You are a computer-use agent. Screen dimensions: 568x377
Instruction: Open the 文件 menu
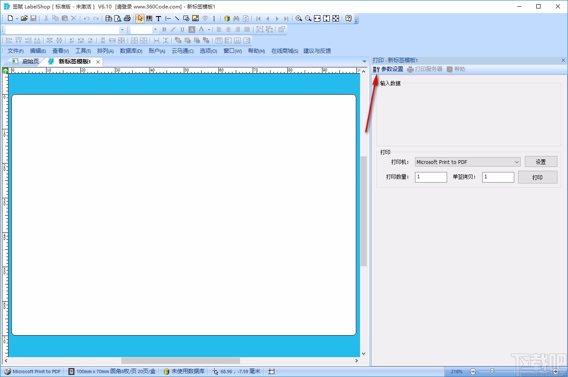click(x=16, y=51)
